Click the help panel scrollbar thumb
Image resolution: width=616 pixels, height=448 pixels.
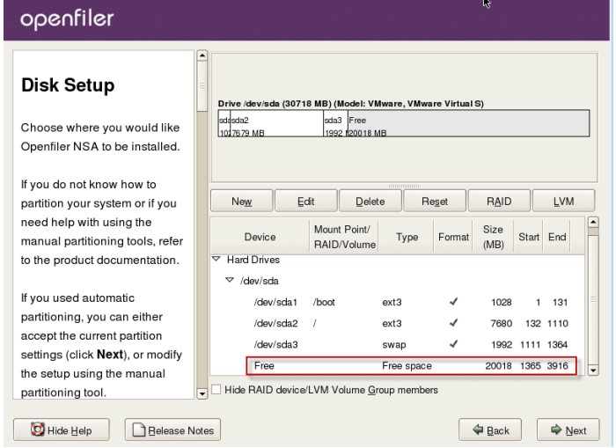202,85
